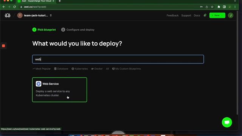Open the chat support bubble
The height and width of the screenshot is (136, 242).
(x=227, y=122)
